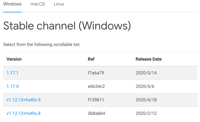Select release date 2020/5/14

click(146, 73)
